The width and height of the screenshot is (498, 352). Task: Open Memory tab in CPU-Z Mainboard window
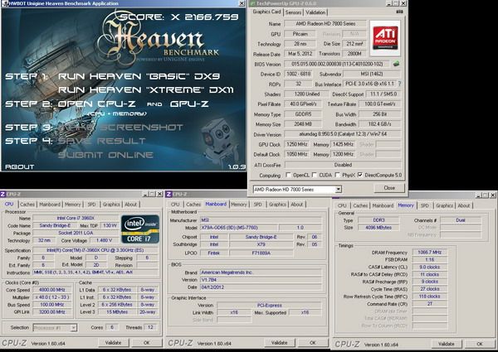pyautogui.click(x=239, y=205)
